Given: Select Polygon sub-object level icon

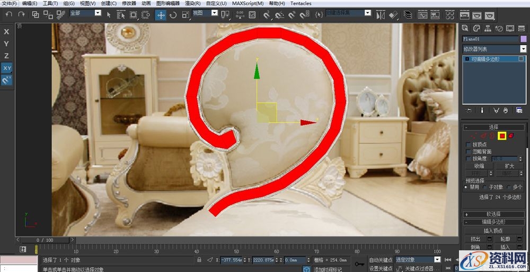Looking at the screenshot, I should [x=502, y=135].
